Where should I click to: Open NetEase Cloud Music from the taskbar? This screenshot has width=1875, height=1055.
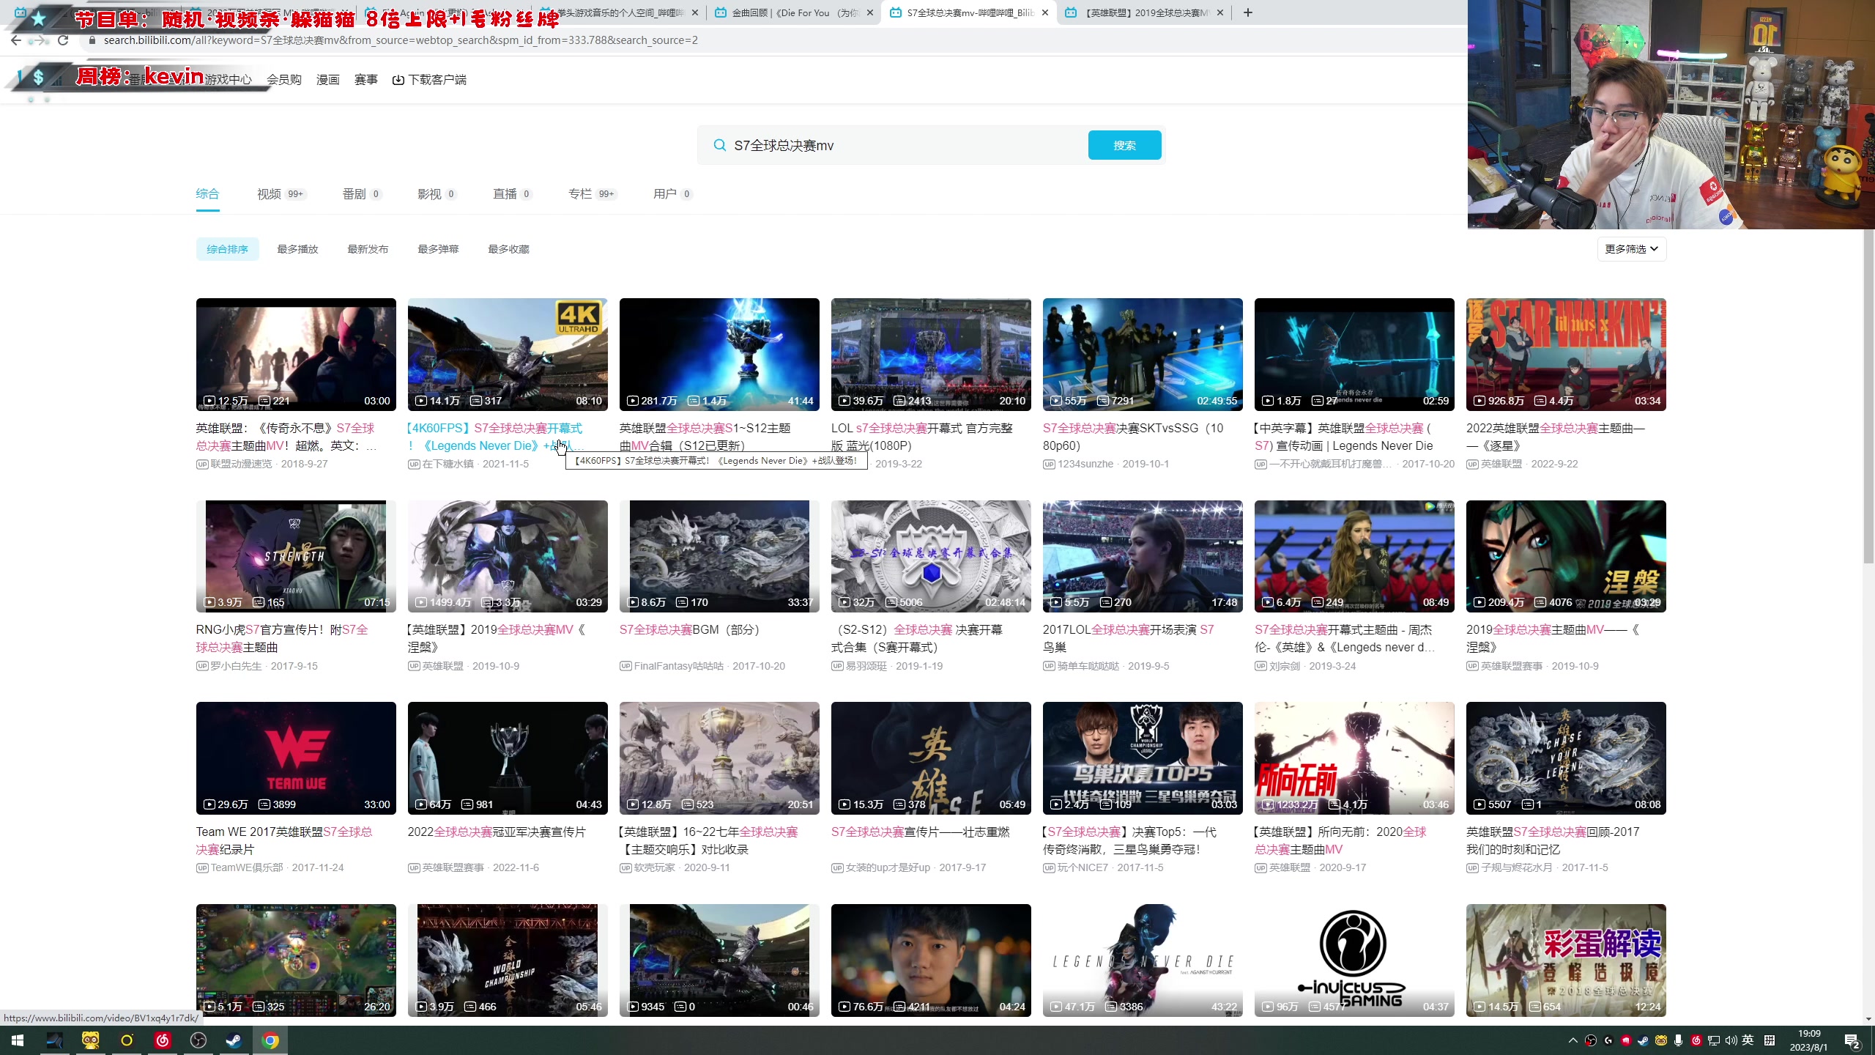point(163,1040)
